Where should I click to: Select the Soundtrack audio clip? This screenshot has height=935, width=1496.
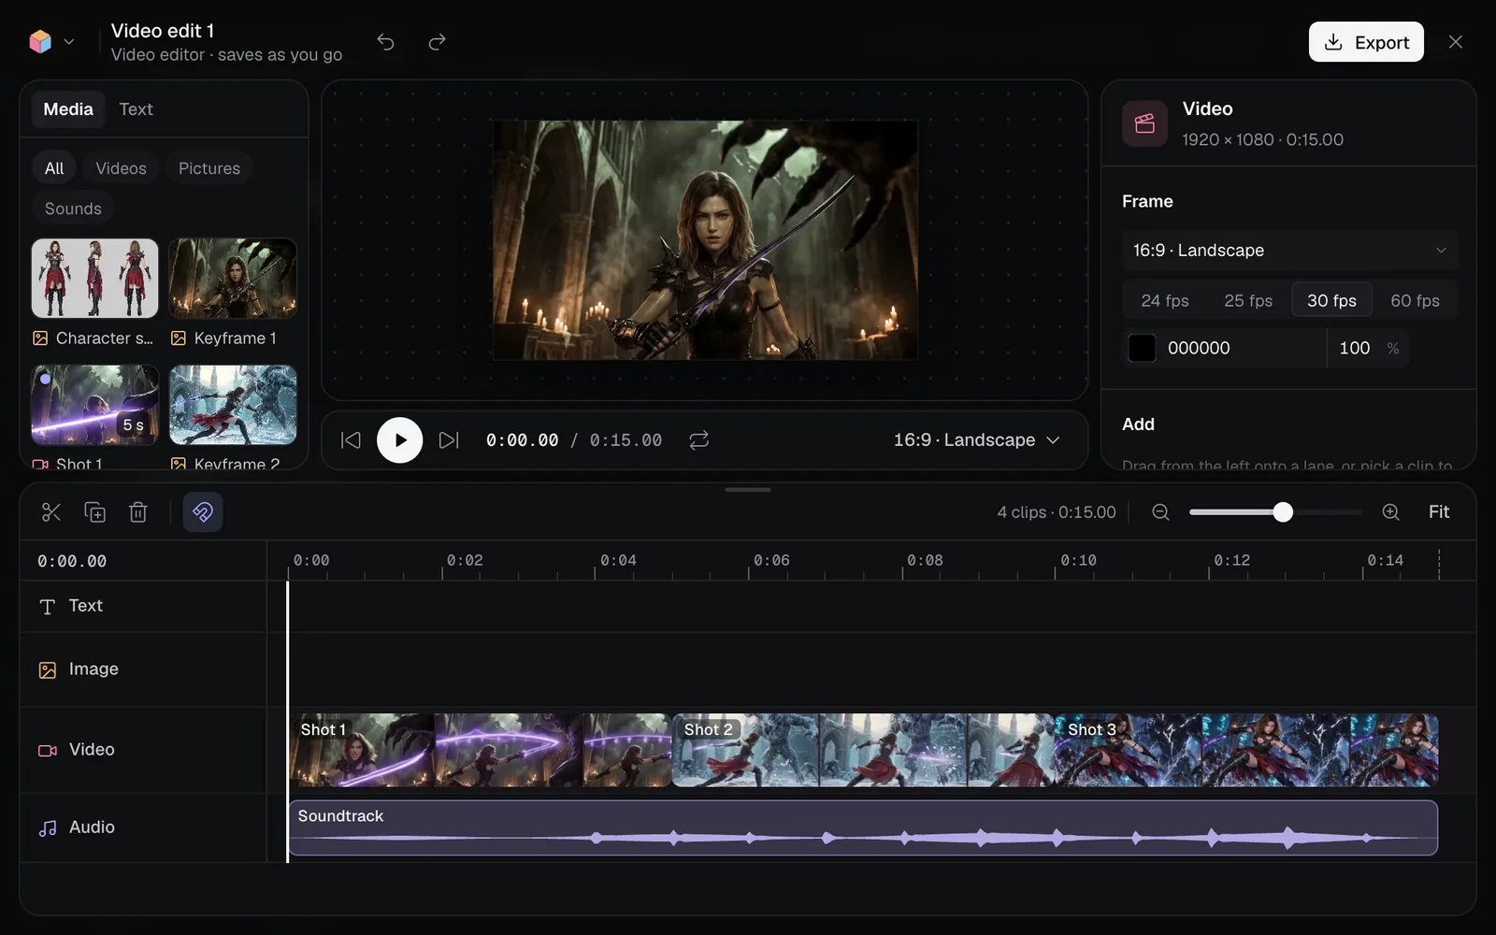tap(862, 828)
